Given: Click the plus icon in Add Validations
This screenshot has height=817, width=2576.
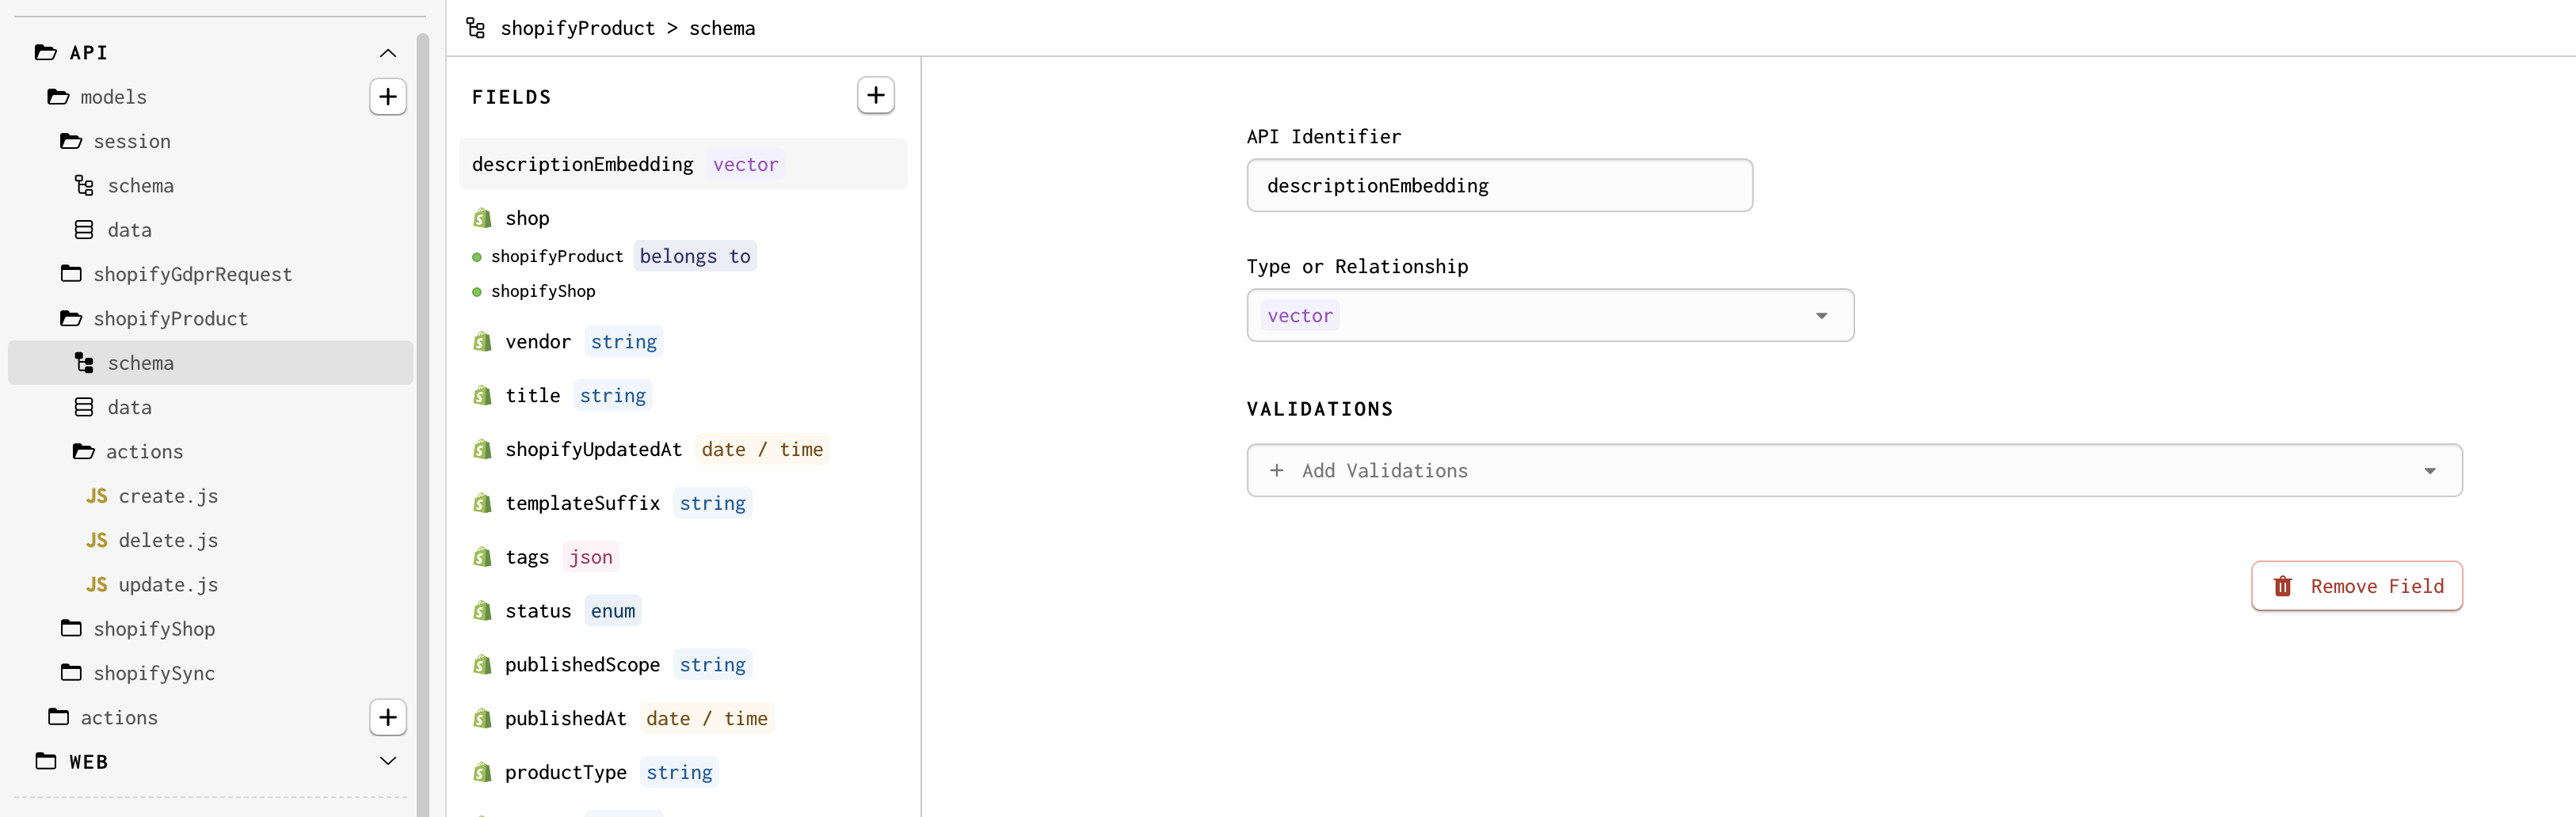Looking at the screenshot, I should coord(1276,470).
